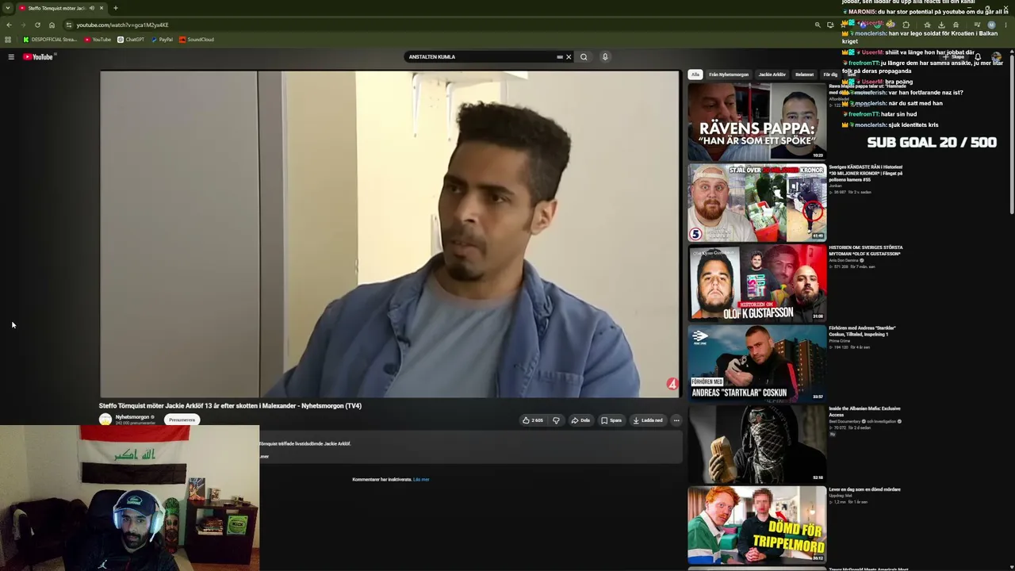1015x571 pixels.
Task: Select the 'Från Nyhetsmorgon' filter chip
Action: pyautogui.click(x=729, y=75)
